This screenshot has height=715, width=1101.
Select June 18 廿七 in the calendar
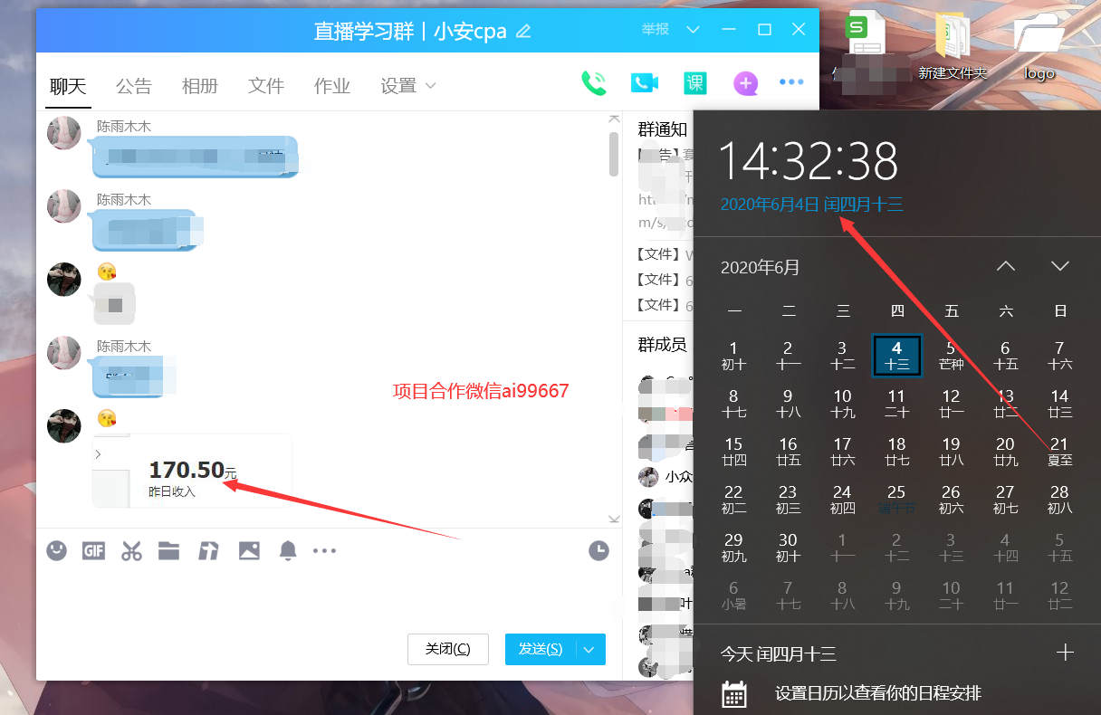(896, 452)
